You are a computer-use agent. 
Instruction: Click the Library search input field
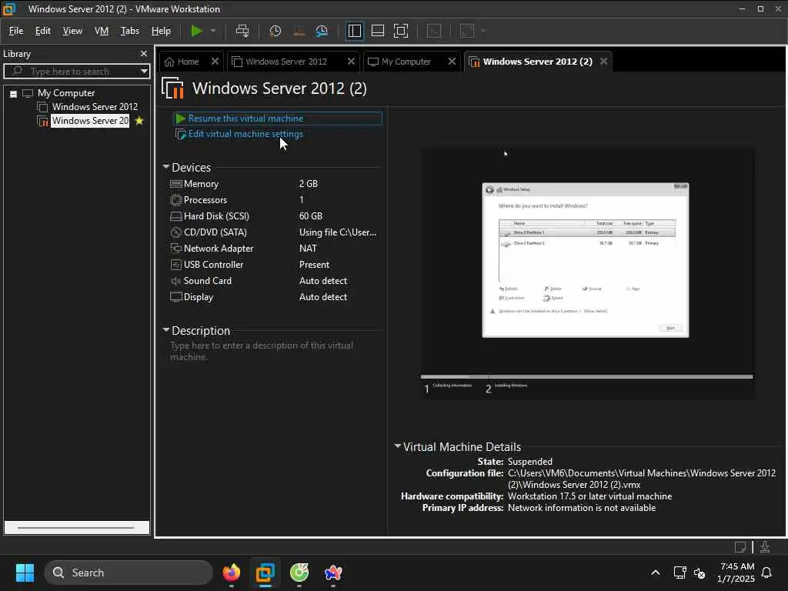pyautogui.click(x=75, y=72)
